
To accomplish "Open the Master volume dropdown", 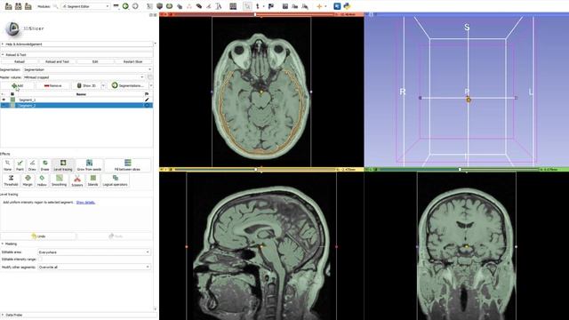I will [84, 77].
